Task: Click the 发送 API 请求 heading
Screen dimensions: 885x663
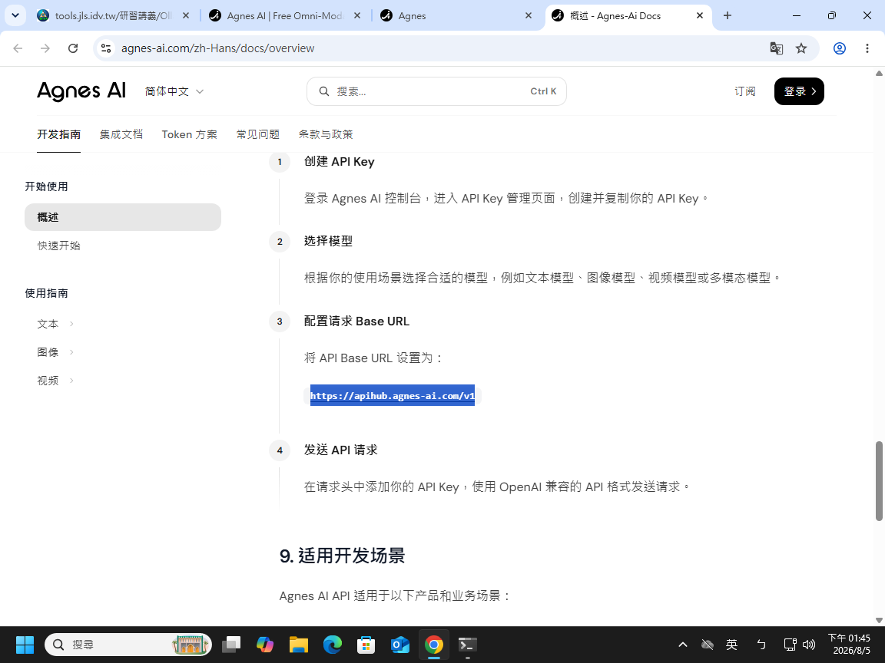Action: pyautogui.click(x=341, y=450)
